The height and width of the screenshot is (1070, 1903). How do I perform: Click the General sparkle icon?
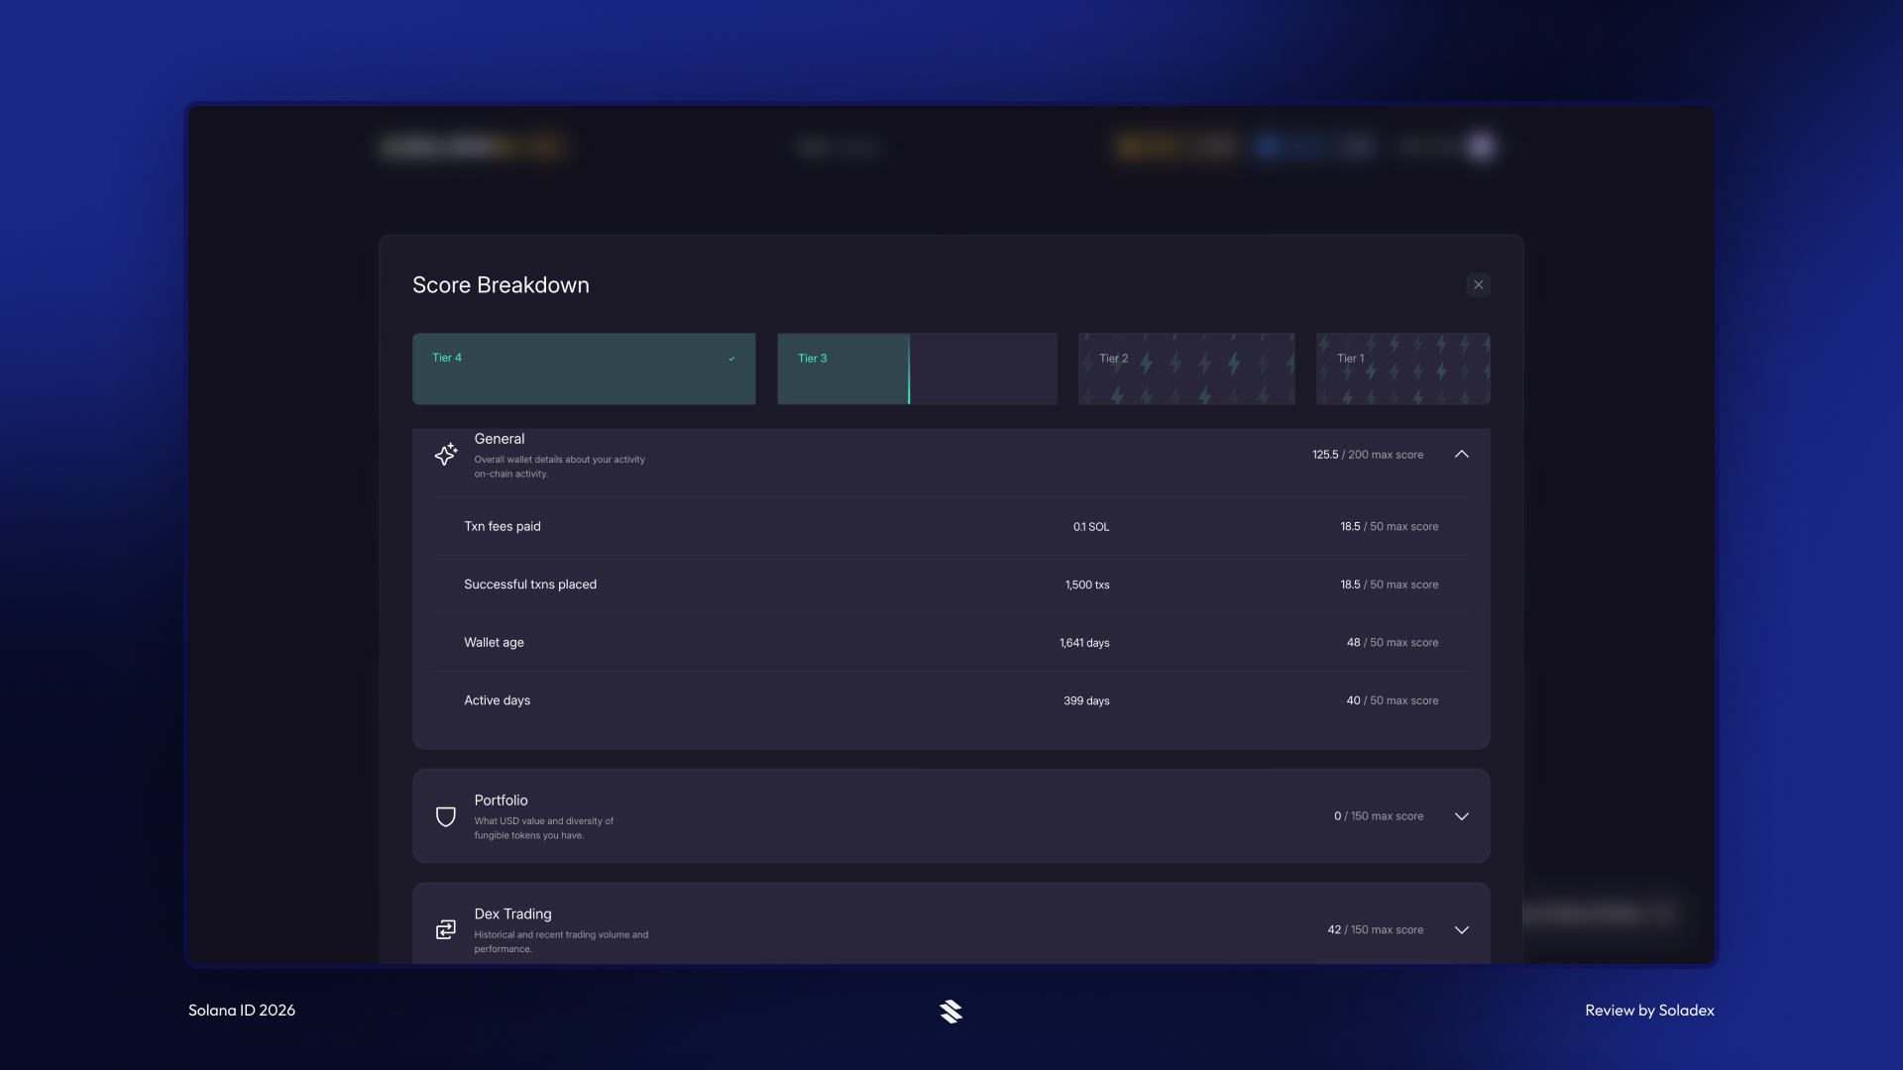(x=446, y=454)
